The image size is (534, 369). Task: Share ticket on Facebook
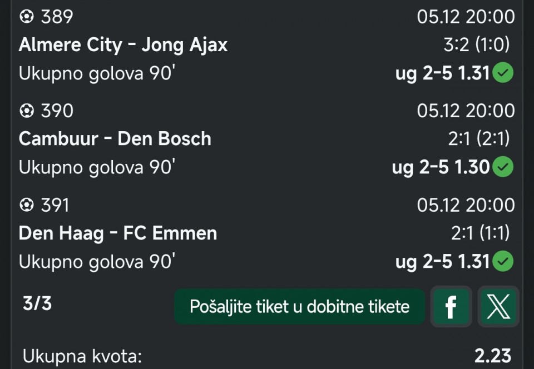451,306
